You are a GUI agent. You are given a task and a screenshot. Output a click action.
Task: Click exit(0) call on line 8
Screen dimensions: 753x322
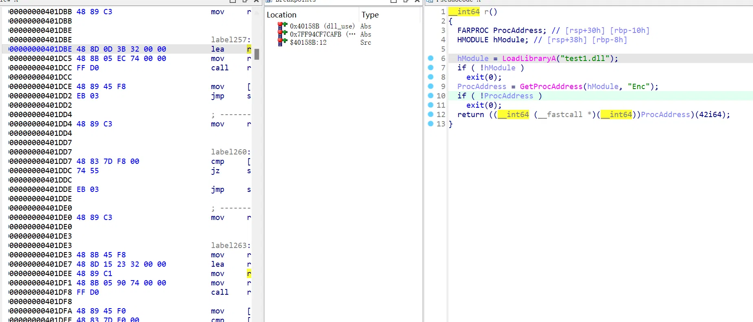coord(484,77)
